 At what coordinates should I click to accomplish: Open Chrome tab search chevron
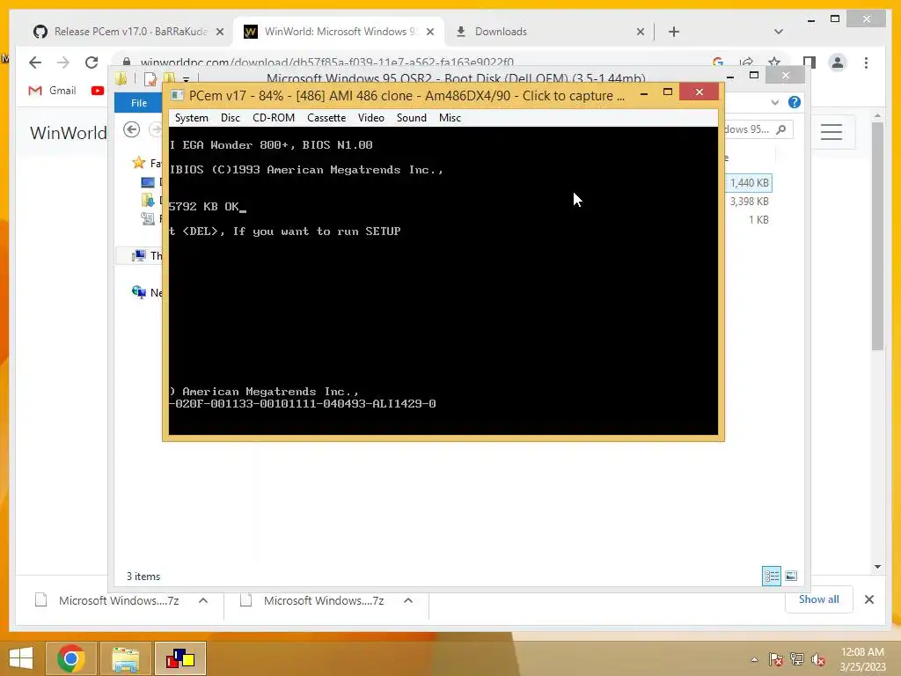click(x=778, y=32)
